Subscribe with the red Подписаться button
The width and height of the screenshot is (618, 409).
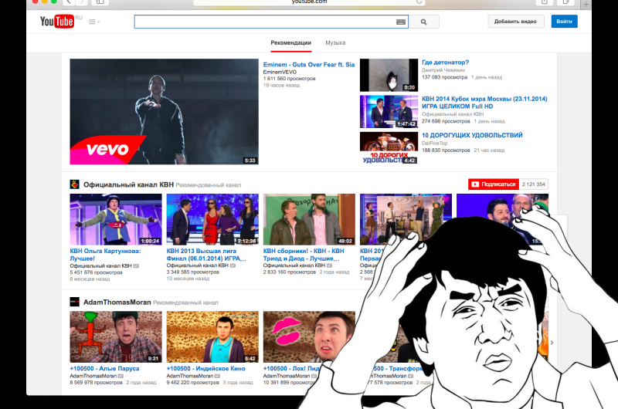click(x=494, y=184)
